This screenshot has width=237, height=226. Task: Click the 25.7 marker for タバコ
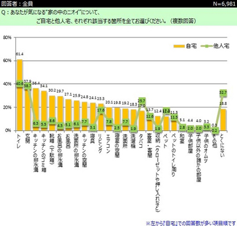tap(142, 101)
